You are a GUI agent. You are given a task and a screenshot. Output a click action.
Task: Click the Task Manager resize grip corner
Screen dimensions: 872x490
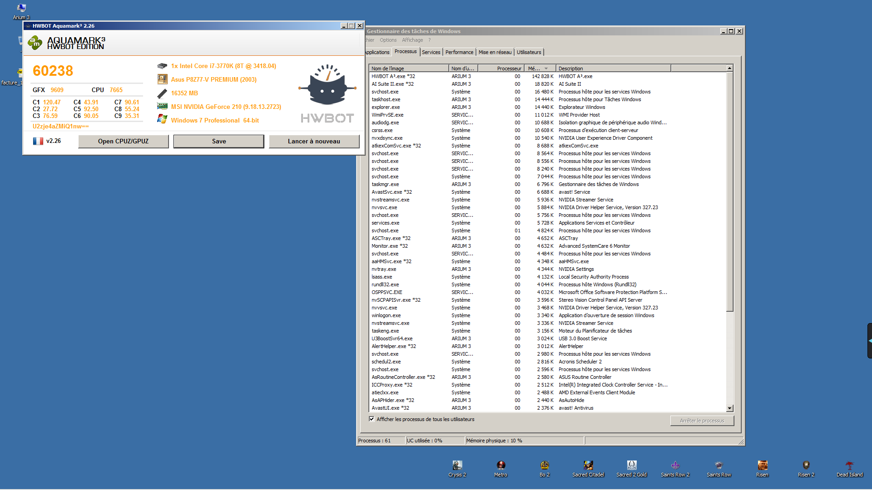coord(741,441)
